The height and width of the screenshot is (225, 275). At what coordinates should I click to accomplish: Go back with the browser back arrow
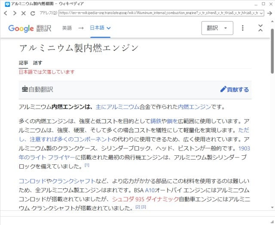pos(6,13)
